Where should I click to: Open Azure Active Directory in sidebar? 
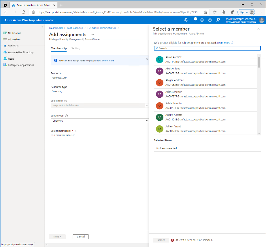pyautogui.click(x=21, y=52)
